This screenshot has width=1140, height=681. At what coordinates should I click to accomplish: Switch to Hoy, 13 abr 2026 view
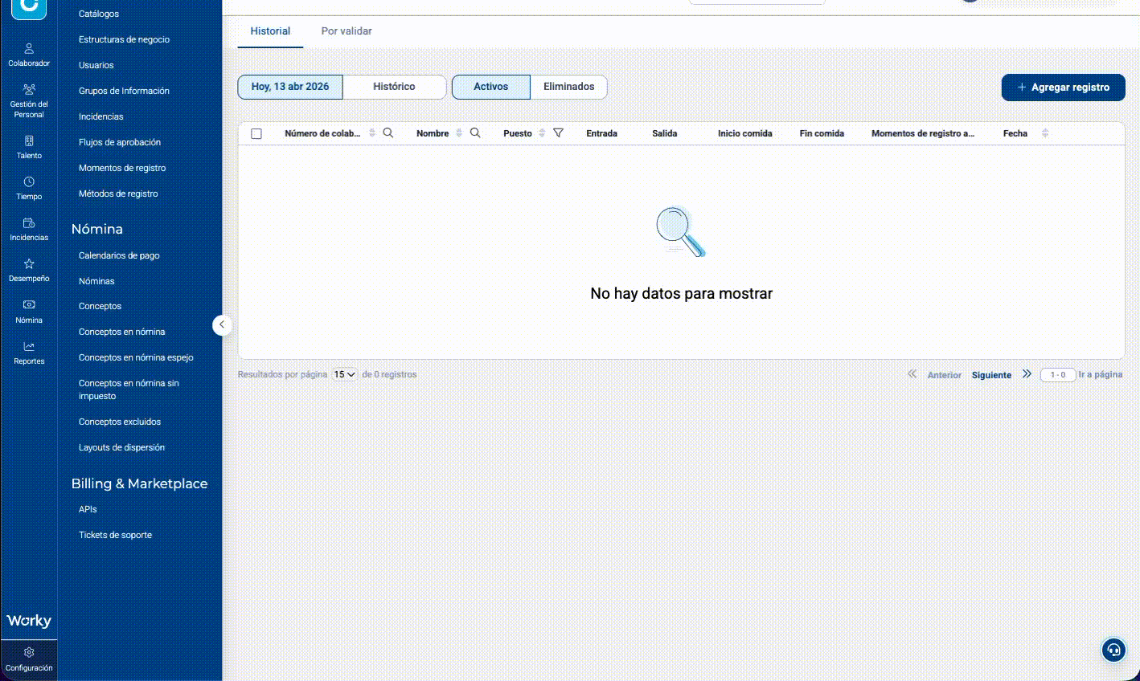[290, 87]
